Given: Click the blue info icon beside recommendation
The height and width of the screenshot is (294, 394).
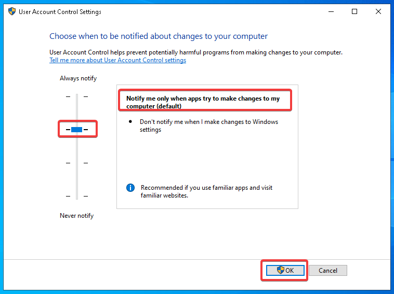Looking at the screenshot, I should click(130, 188).
